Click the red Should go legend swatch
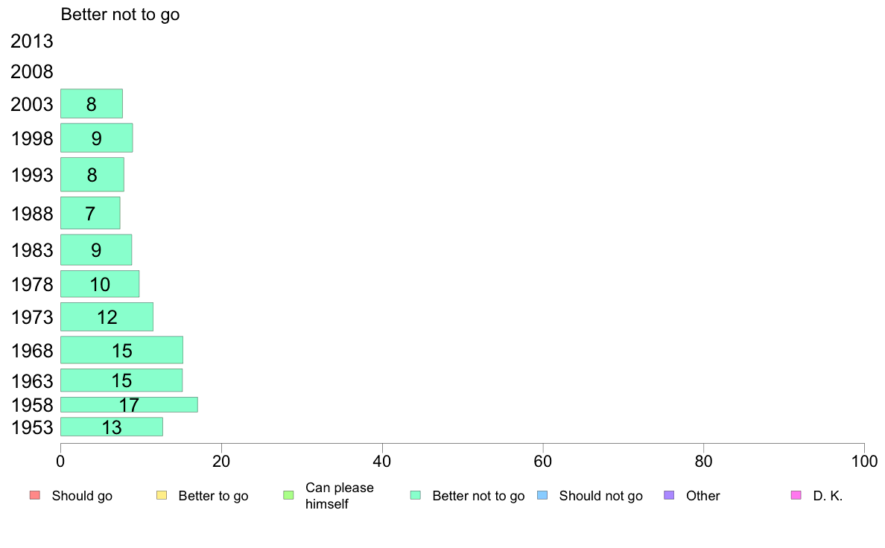 pos(35,496)
